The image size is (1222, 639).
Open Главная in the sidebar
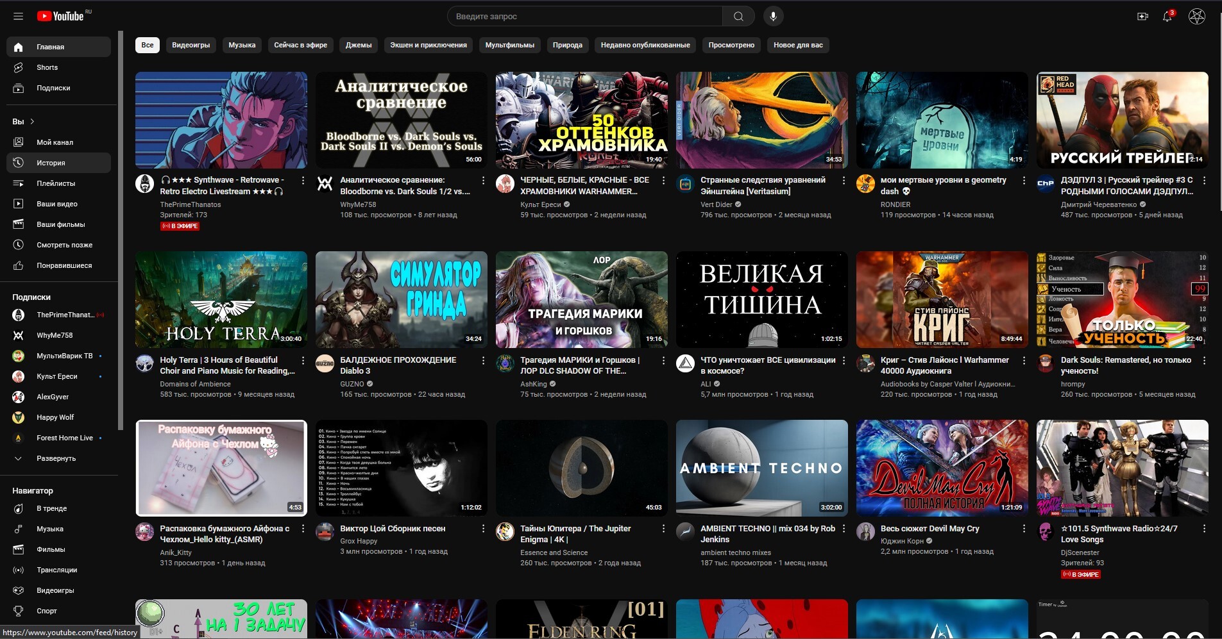click(x=58, y=47)
